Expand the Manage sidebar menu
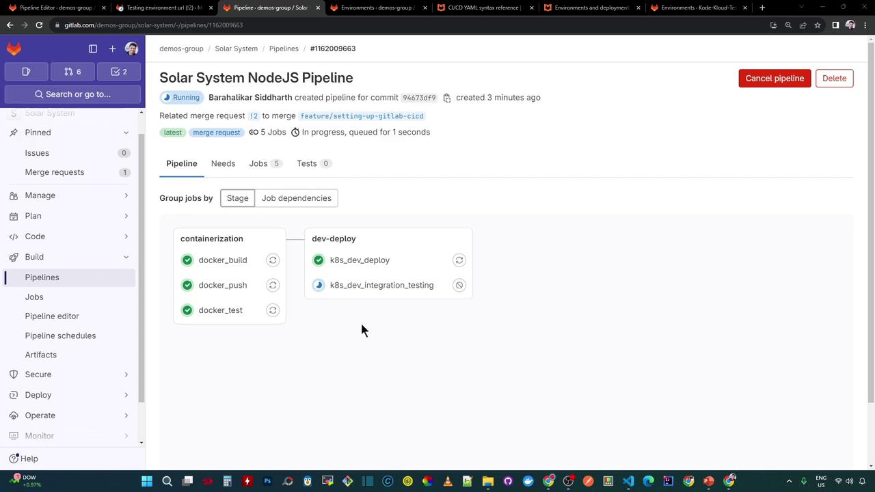 point(126,195)
